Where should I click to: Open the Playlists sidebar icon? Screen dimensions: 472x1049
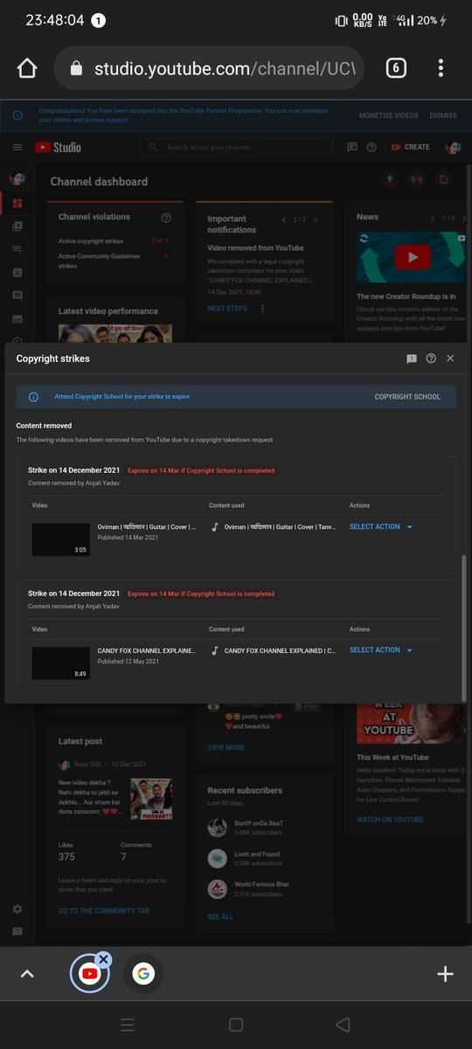point(17,249)
